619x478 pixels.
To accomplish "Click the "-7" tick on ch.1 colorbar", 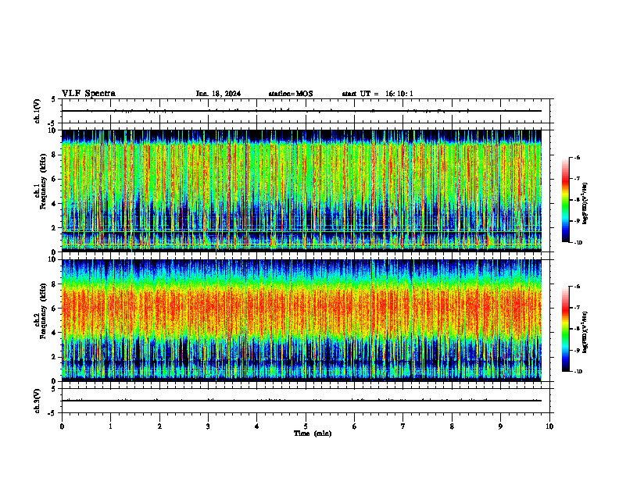I will pyautogui.click(x=577, y=179).
